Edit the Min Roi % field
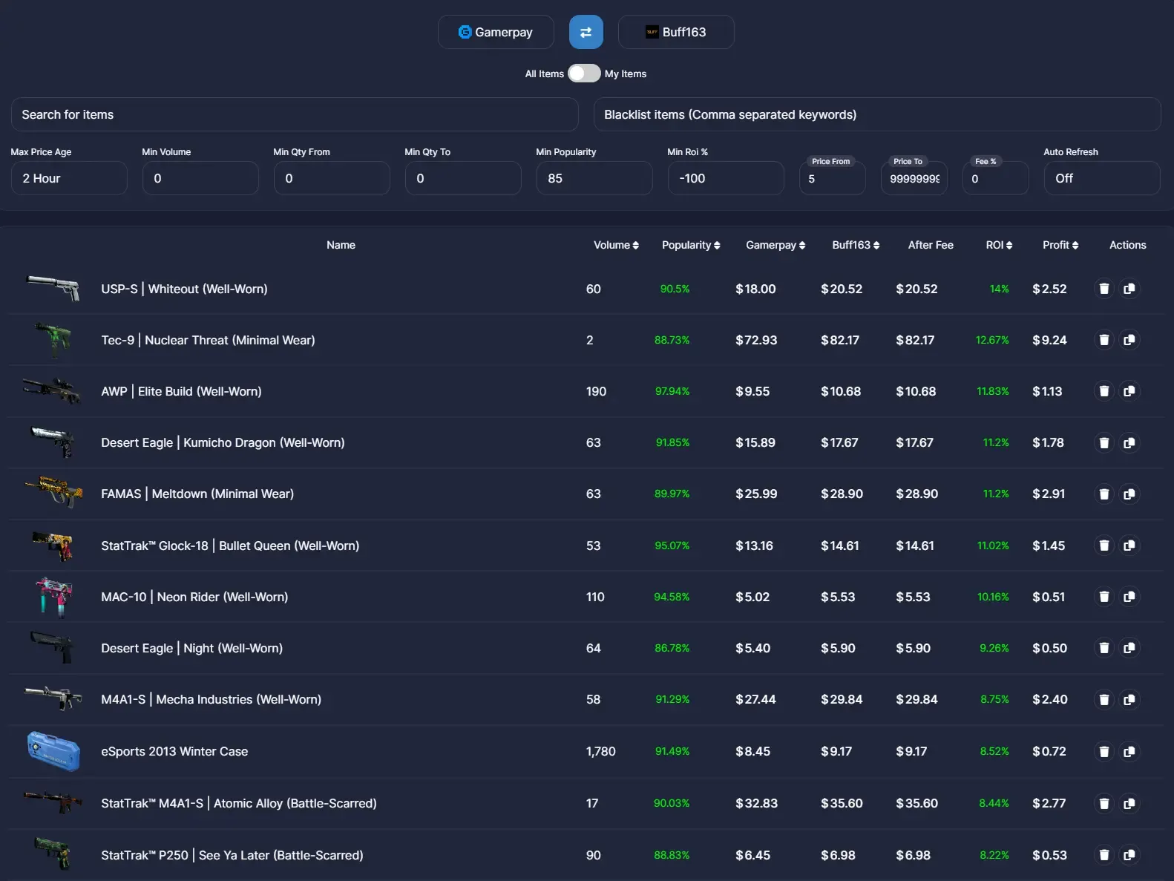The width and height of the screenshot is (1174, 881). [726, 178]
